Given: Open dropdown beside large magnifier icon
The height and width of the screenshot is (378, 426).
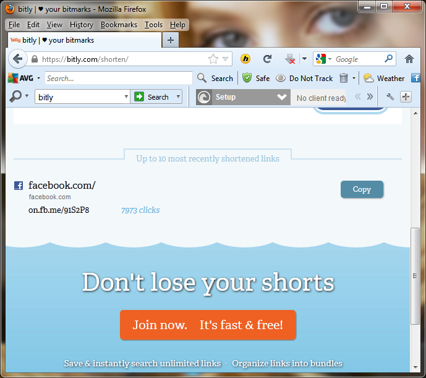Looking at the screenshot, I should point(27,96).
